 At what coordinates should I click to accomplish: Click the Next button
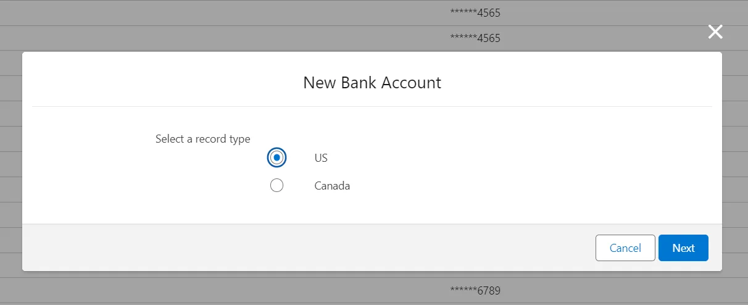click(x=683, y=248)
